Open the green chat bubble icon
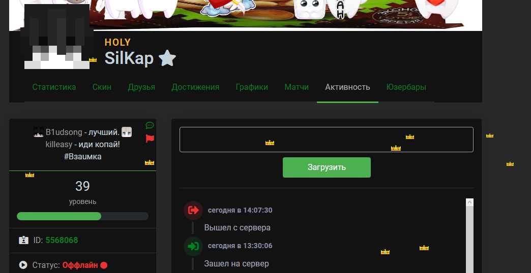 150,125
